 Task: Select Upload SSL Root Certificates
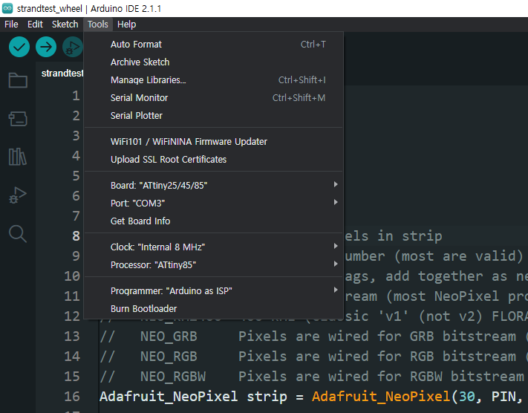coord(213,160)
